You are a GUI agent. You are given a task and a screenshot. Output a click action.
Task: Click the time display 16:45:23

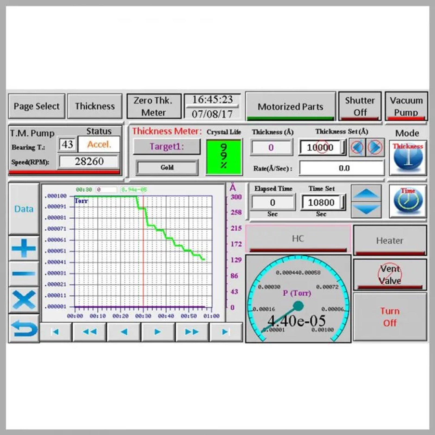212,99
